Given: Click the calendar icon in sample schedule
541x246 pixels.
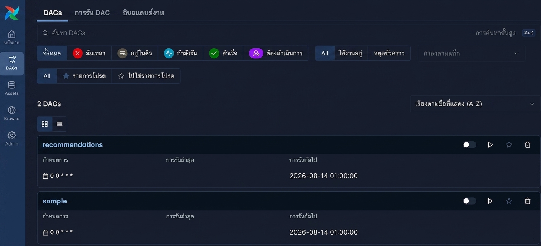Looking at the screenshot, I should tap(45, 233).
